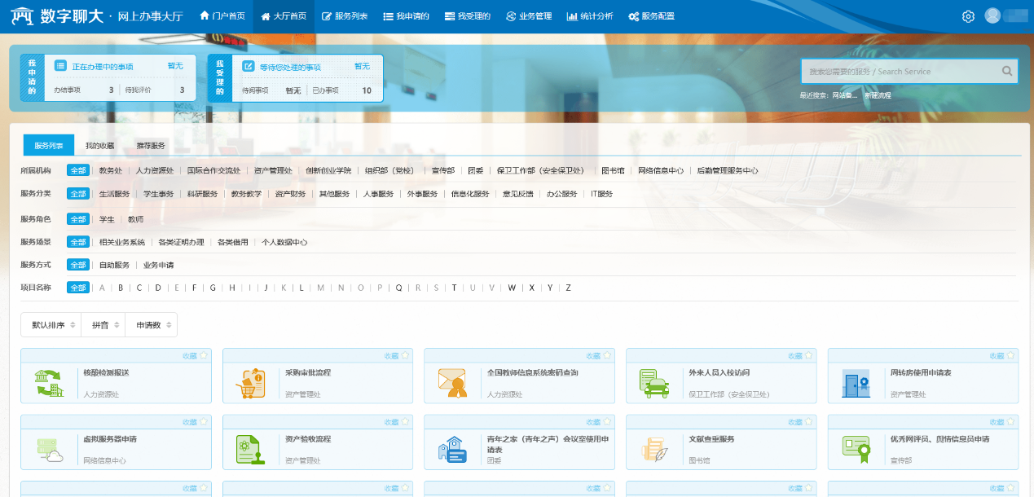Image resolution: width=1034 pixels, height=497 pixels.
Task: Click the 外来人员入校访问 car icon
Action: pyautogui.click(x=653, y=383)
